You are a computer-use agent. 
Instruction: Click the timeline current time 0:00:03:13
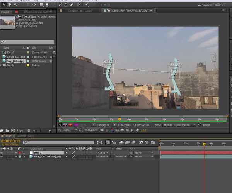coord(10,142)
